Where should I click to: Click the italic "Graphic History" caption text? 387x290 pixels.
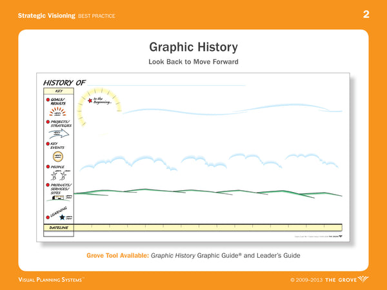click(173, 255)
